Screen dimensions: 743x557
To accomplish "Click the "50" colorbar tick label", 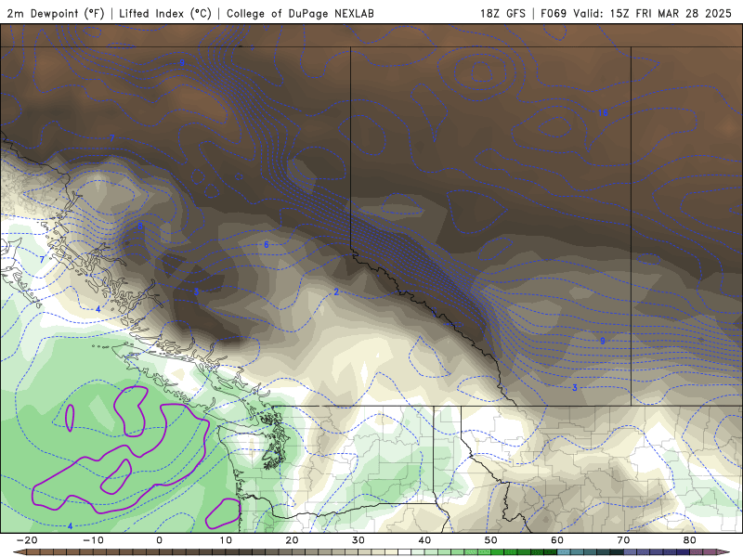I will click(x=491, y=540).
